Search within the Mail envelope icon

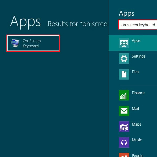click(124, 111)
